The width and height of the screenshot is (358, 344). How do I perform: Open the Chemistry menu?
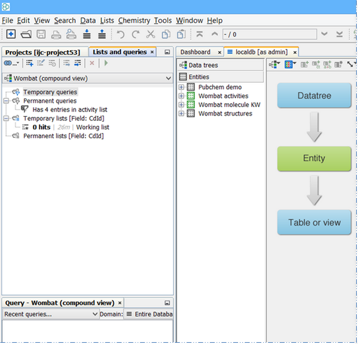(134, 20)
